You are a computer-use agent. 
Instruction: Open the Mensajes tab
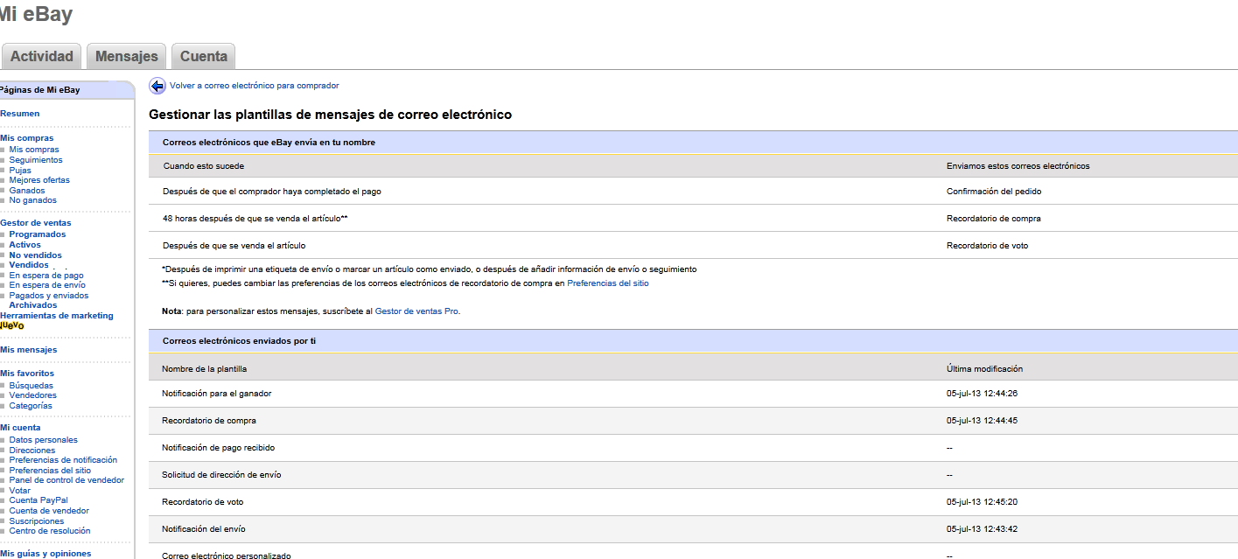click(127, 56)
